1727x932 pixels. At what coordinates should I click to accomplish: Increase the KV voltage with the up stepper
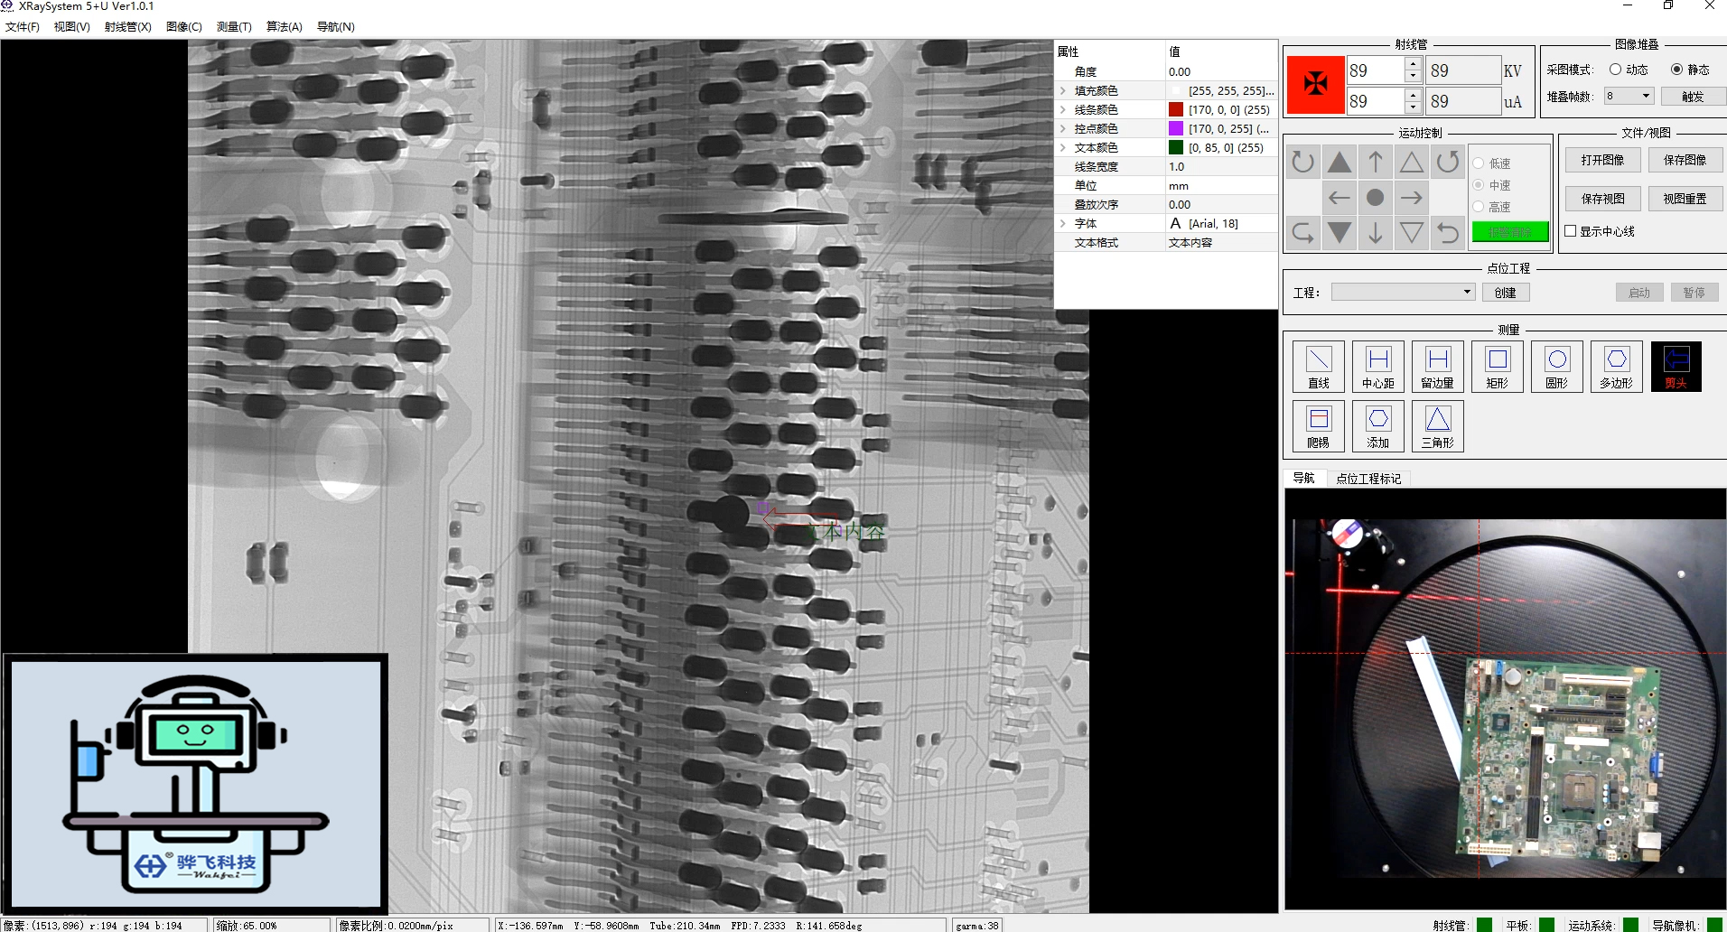(1414, 63)
